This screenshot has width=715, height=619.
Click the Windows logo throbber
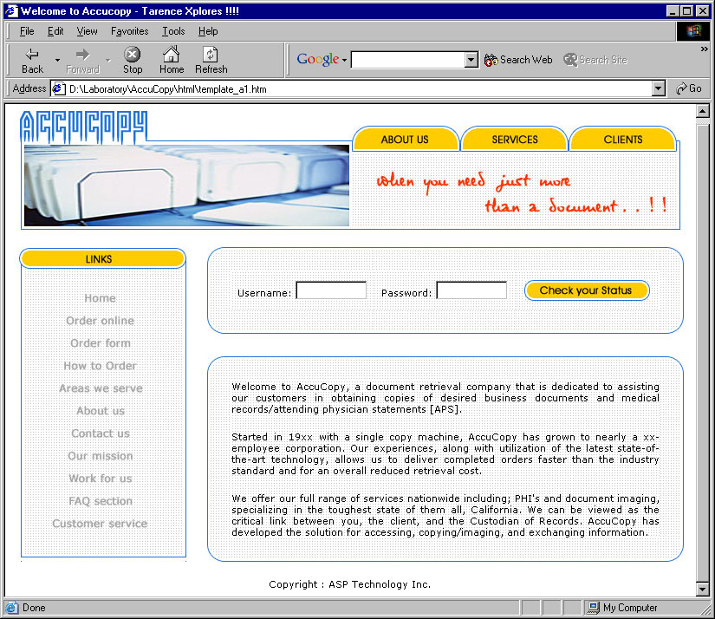point(692,31)
